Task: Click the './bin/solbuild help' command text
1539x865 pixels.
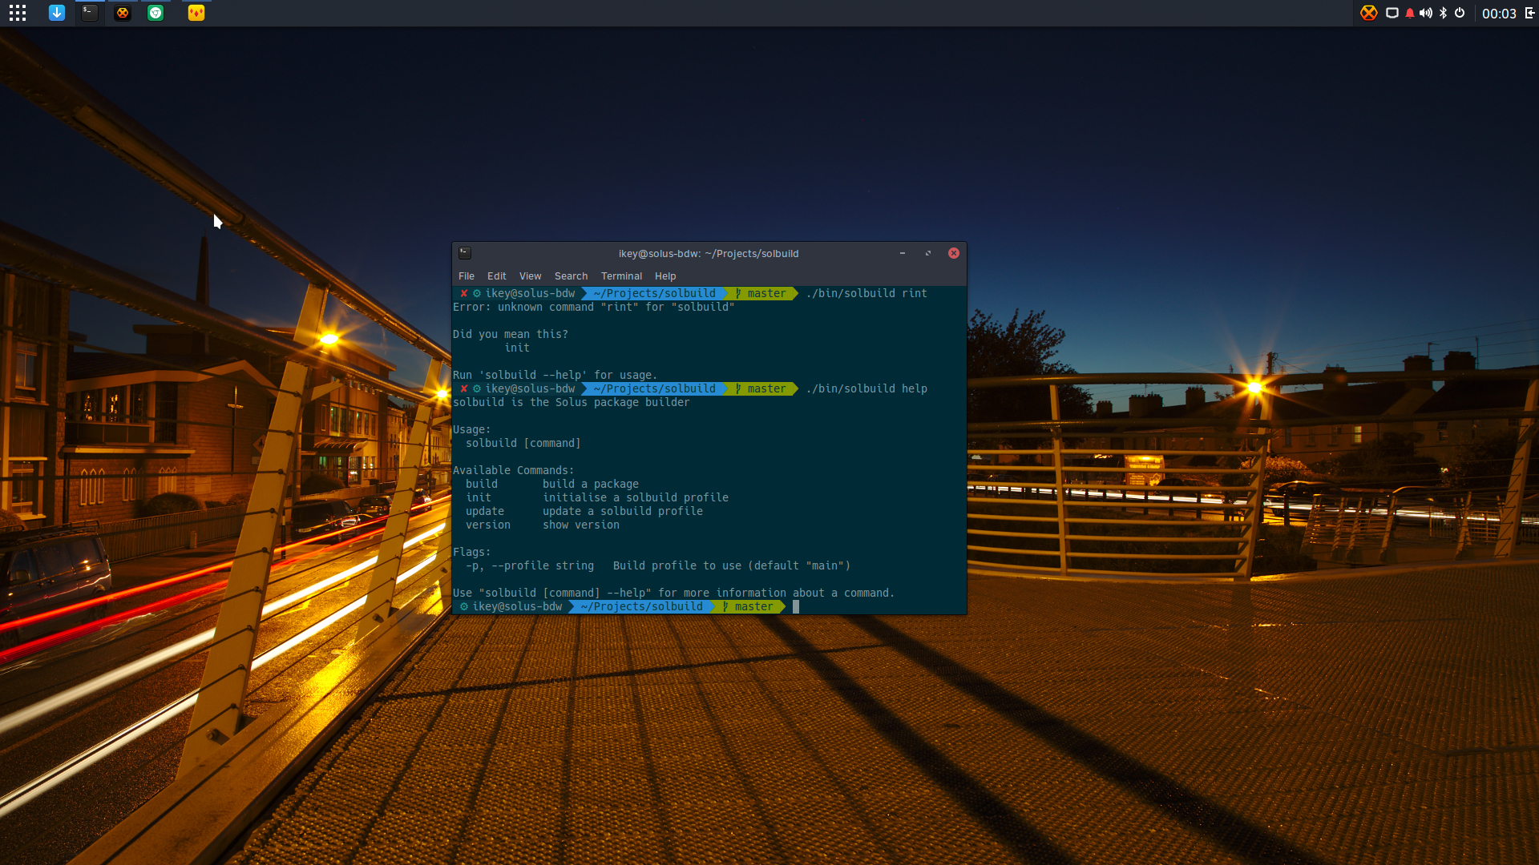Action: coord(866,389)
